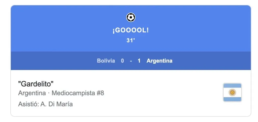The height and width of the screenshot is (122, 258).
Task: Open Argentina team in the score bar
Action: 159,61
